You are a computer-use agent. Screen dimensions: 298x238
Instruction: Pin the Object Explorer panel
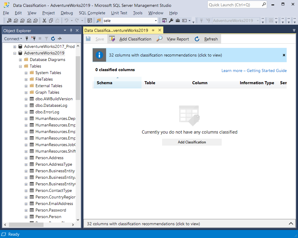pyautogui.click(x=71, y=30)
